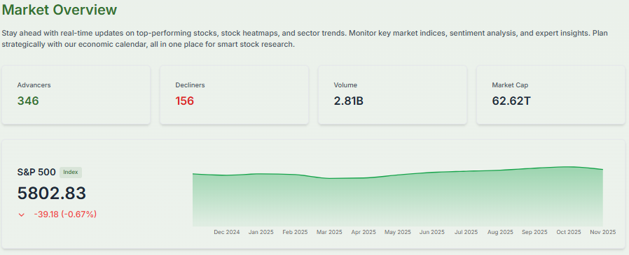Viewport: 629px width, 255px height.
Task: Click the Jul 2025 axis label
Action: 466,232
